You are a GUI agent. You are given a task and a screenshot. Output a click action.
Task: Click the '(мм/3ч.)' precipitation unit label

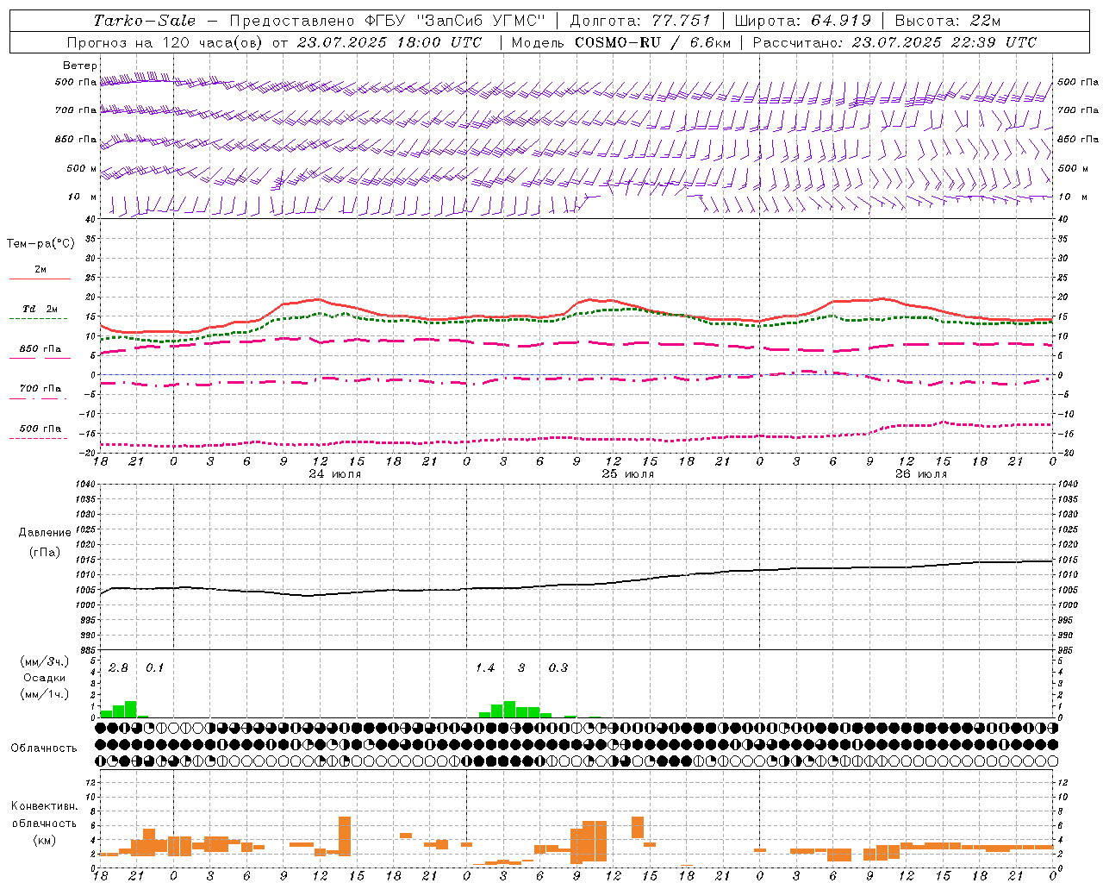[x=45, y=661]
